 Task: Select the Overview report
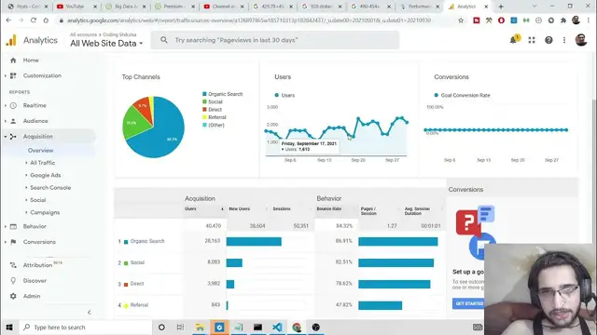pyautogui.click(x=40, y=151)
